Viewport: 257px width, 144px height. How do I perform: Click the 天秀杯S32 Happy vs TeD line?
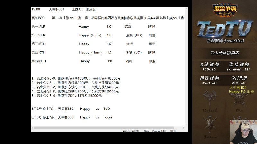tap(71, 109)
